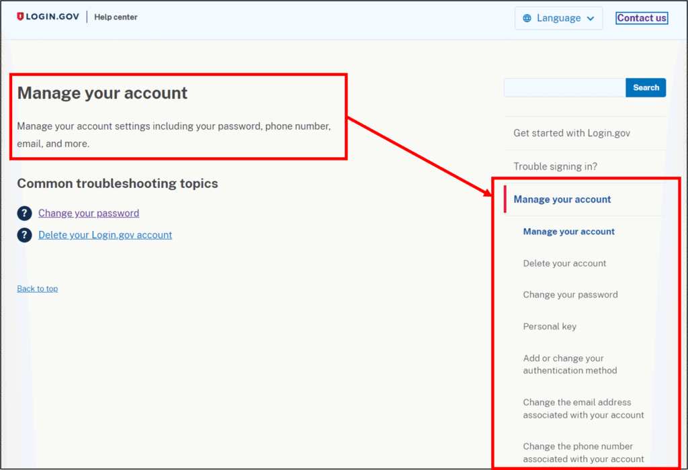Screen dimensions: 688x470
Task: Open the Personal key sidebar page
Action: (x=550, y=326)
